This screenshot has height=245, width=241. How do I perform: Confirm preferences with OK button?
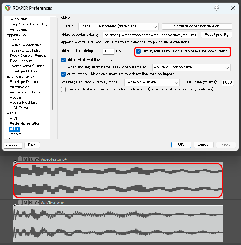181,145
